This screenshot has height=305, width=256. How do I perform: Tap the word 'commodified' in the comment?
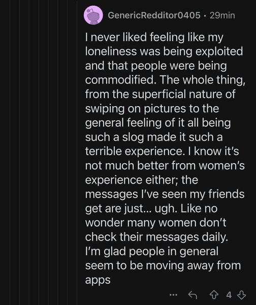[119, 80]
